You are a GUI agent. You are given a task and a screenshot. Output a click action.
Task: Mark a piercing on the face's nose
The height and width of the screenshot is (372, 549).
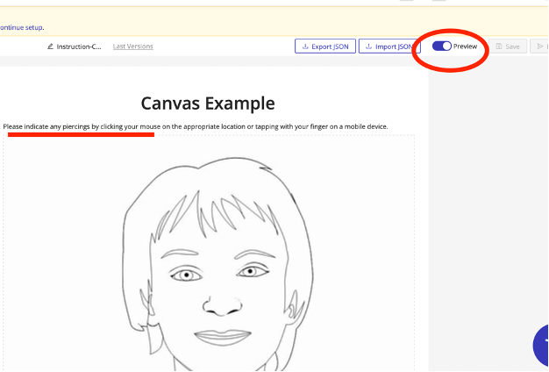click(222, 306)
